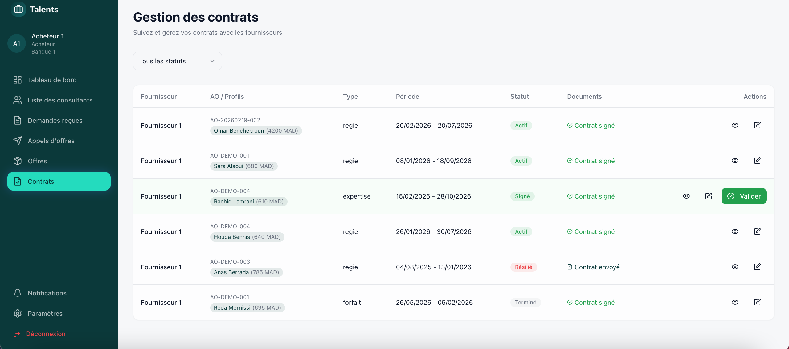The width and height of the screenshot is (789, 349).
Task: Click the Déconnexion link
Action: click(x=45, y=334)
